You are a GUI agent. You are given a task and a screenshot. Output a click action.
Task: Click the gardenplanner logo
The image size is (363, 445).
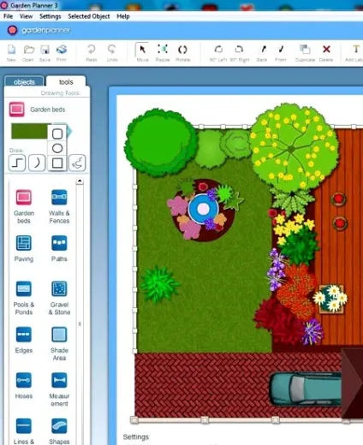pos(39,30)
